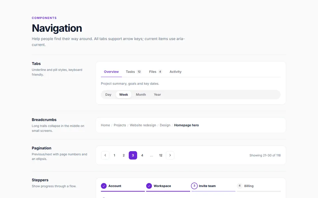Select the Year pill
This screenshot has height=198, width=318.
pos(157,95)
